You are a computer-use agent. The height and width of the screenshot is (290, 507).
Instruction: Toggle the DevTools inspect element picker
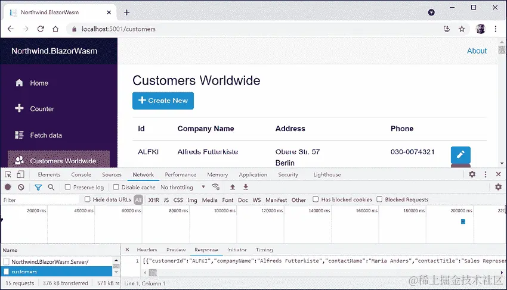[8, 174]
